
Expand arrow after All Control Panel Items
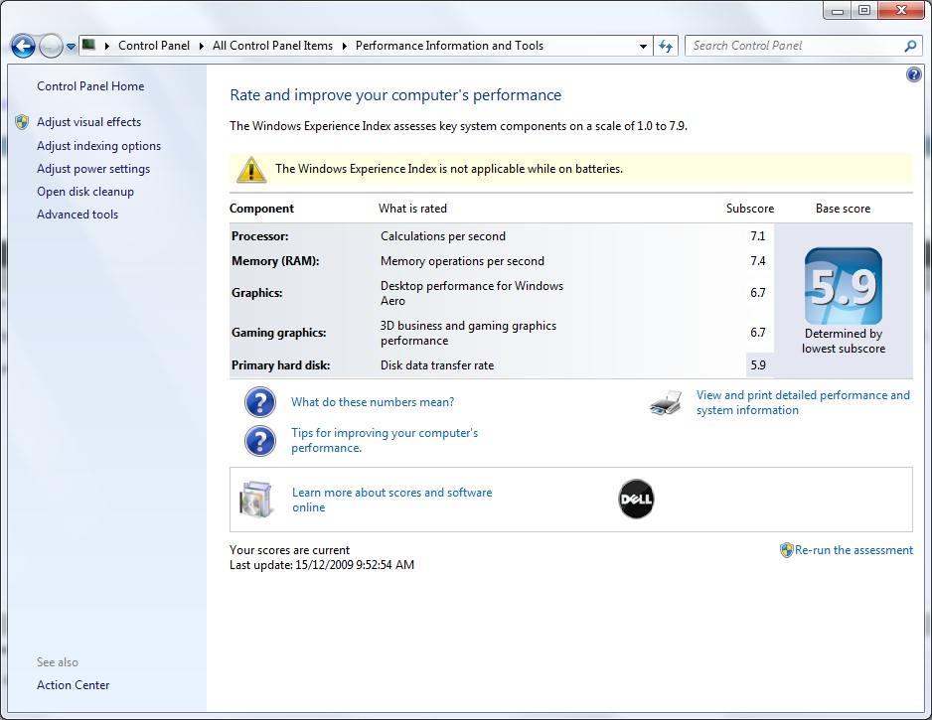(x=344, y=46)
